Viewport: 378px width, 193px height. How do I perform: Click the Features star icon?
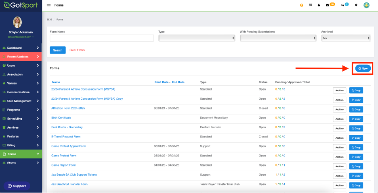tap(4, 136)
